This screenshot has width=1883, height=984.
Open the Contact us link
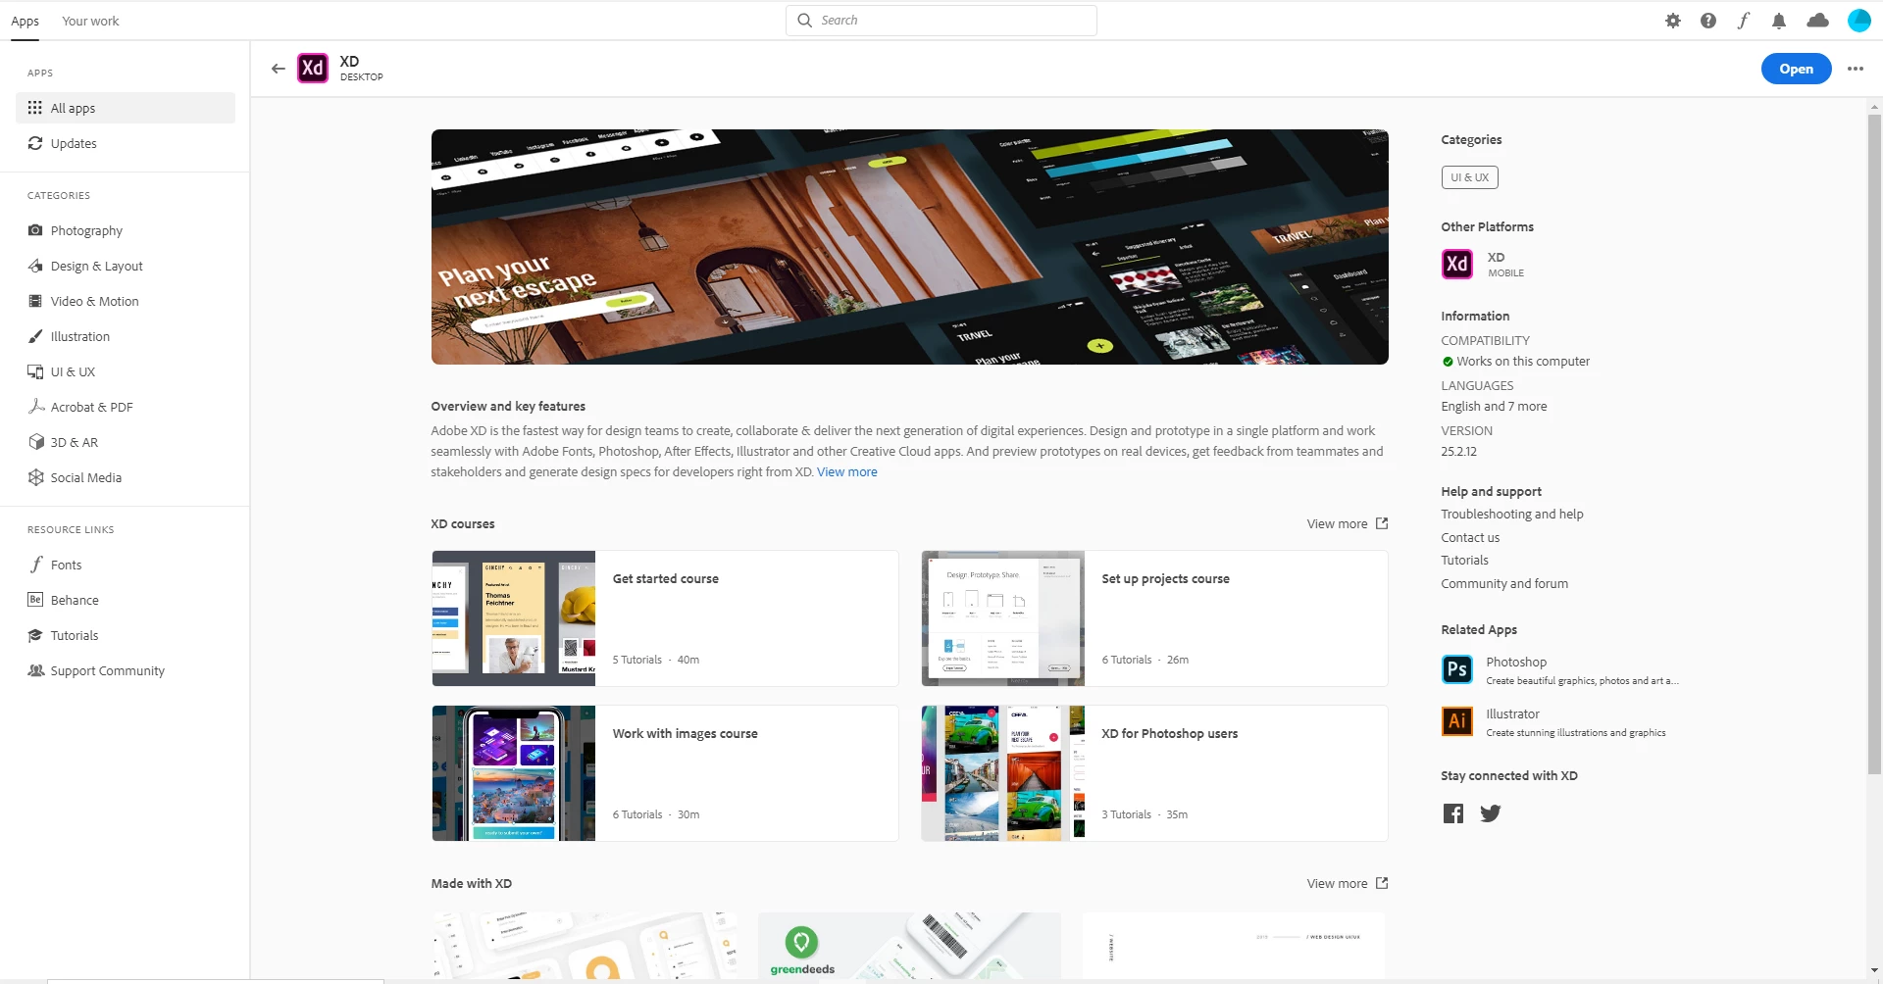pos(1470,538)
